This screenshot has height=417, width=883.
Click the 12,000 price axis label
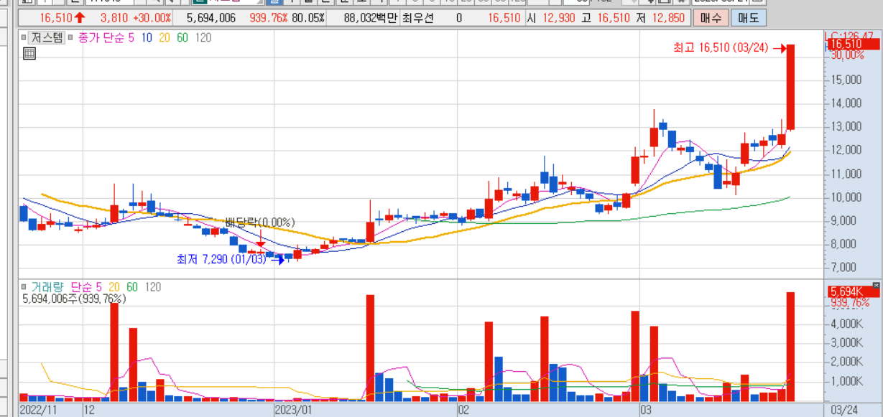pyautogui.click(x=846, y=150)
